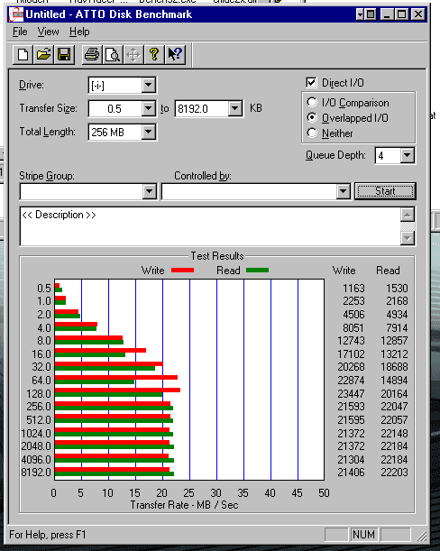Click inside the Description text box

point(210,226)
